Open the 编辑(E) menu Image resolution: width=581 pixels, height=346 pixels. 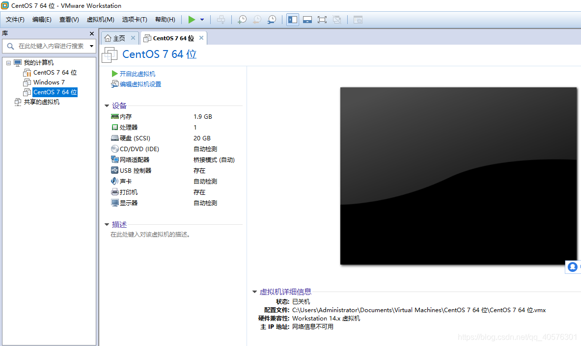[42, 20]
